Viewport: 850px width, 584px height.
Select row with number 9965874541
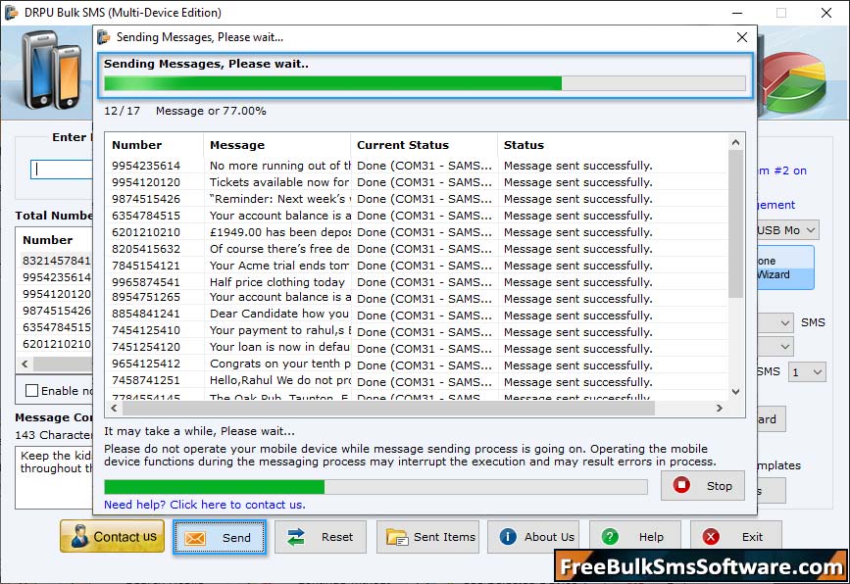417,282
